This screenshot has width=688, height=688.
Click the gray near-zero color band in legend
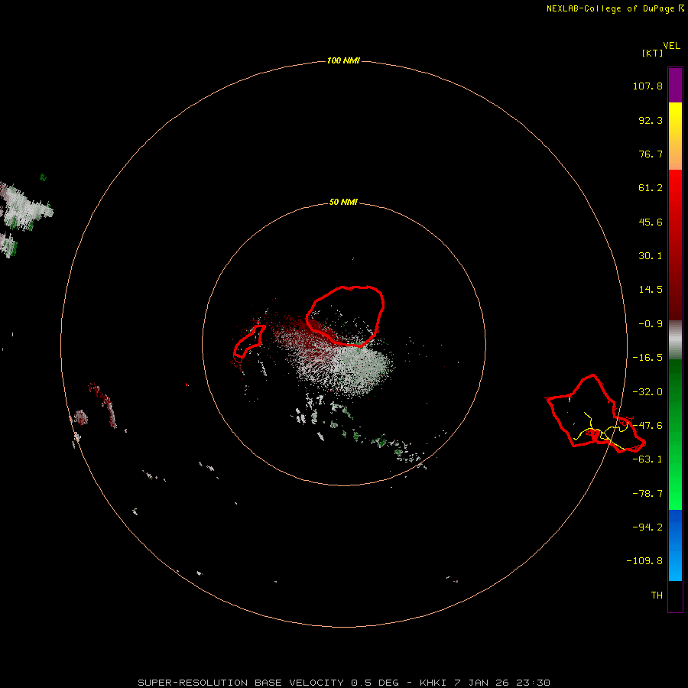click(x=675, y=340)
